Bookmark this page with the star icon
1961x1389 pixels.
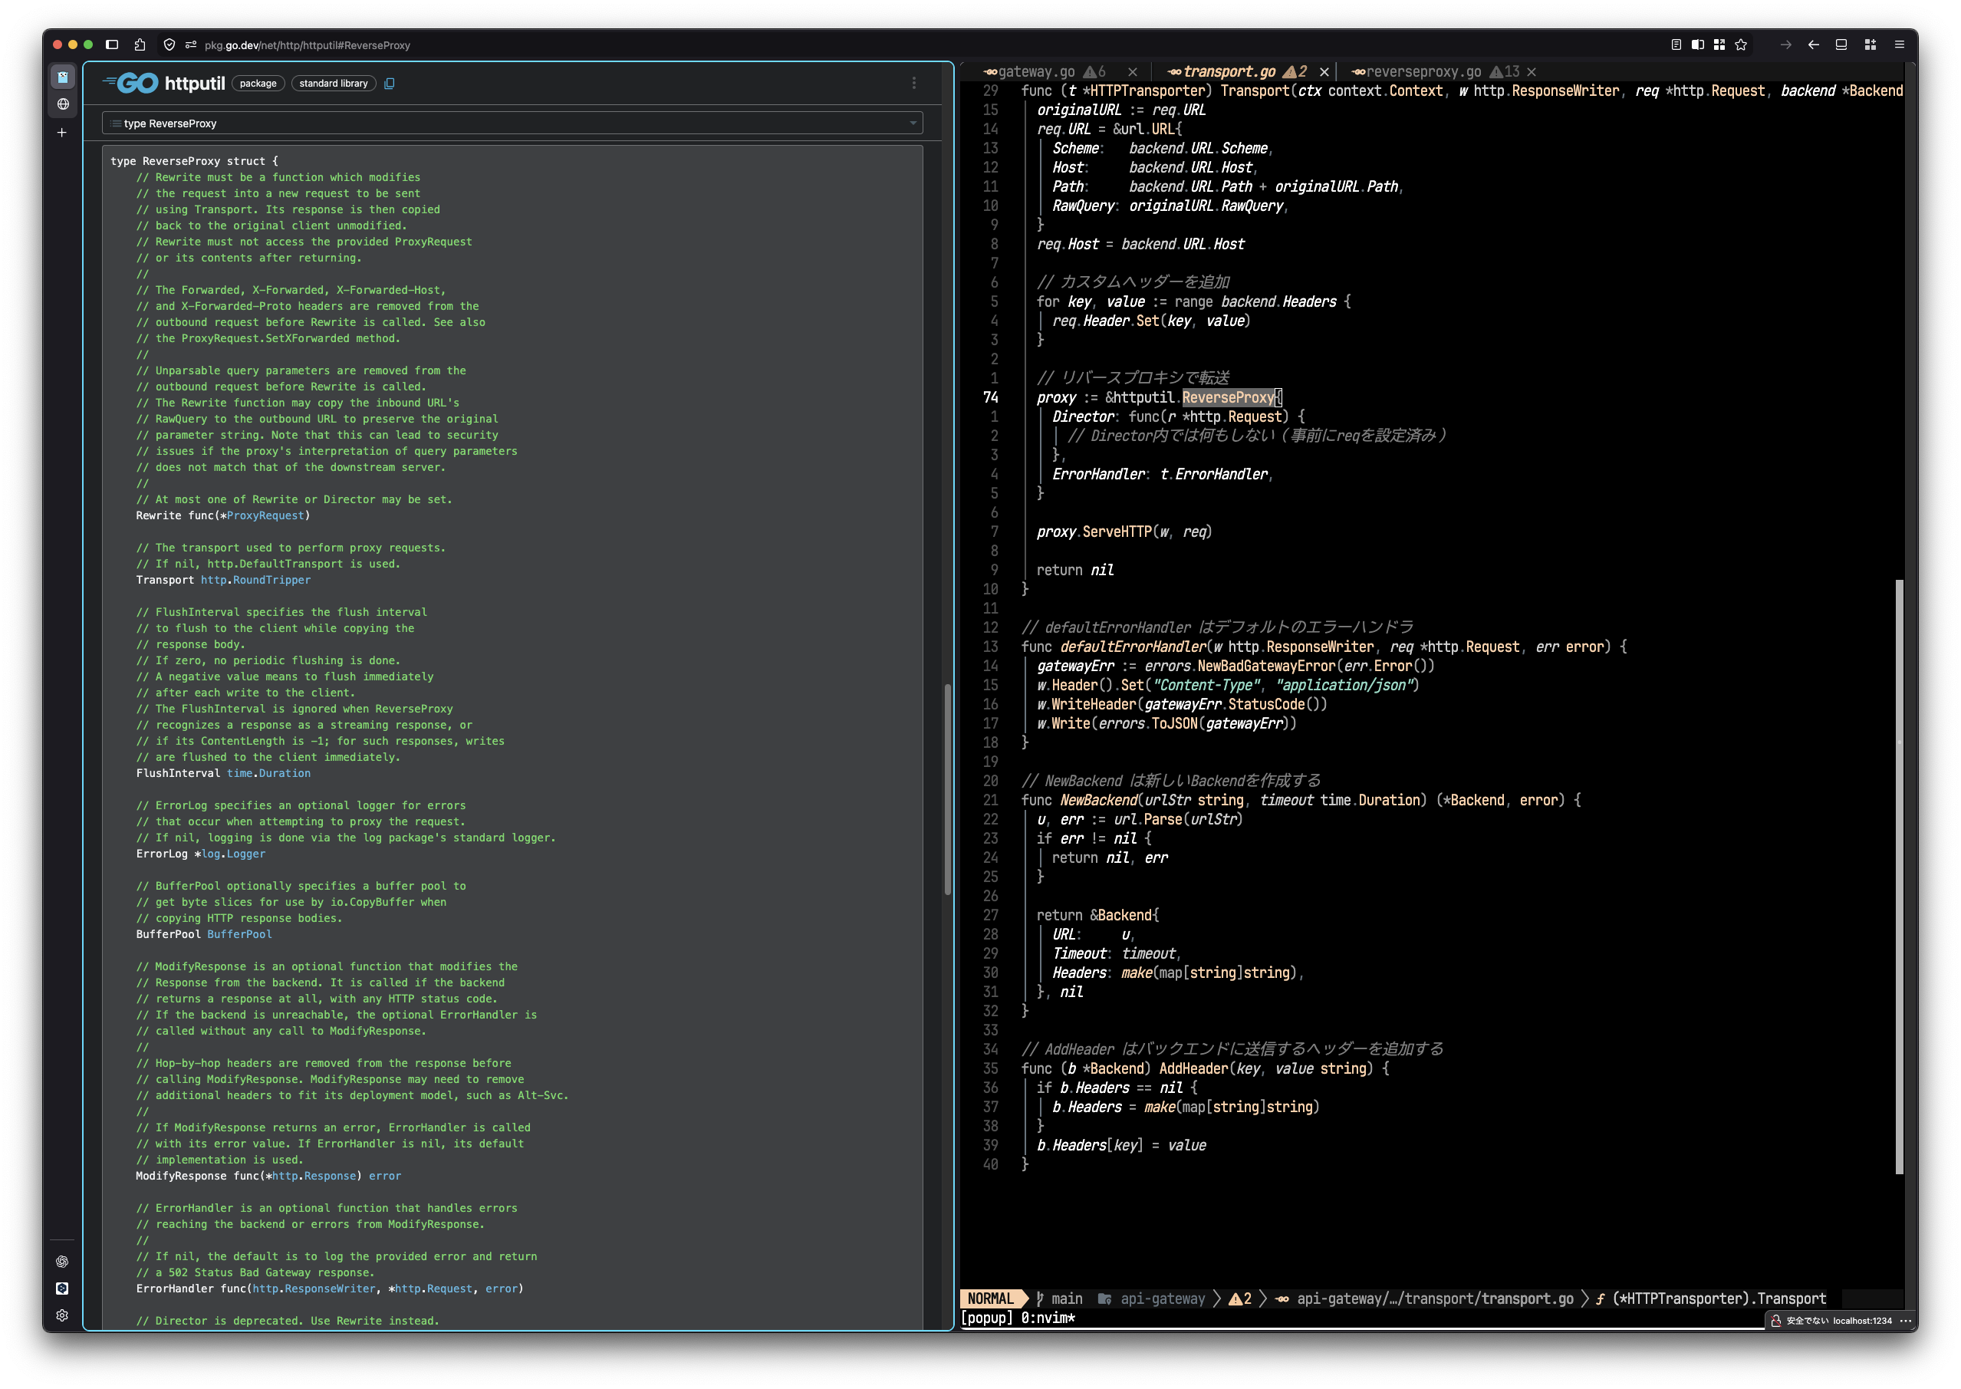pos(1740,45)
